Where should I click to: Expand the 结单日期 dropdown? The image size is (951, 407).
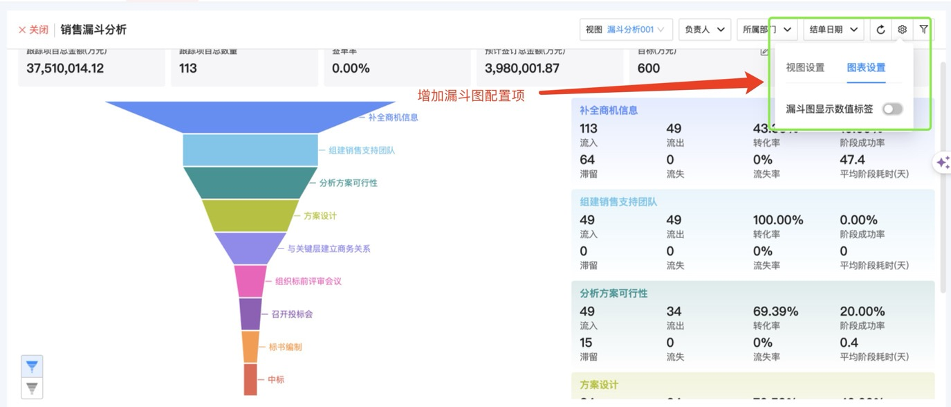pos(833,30)
